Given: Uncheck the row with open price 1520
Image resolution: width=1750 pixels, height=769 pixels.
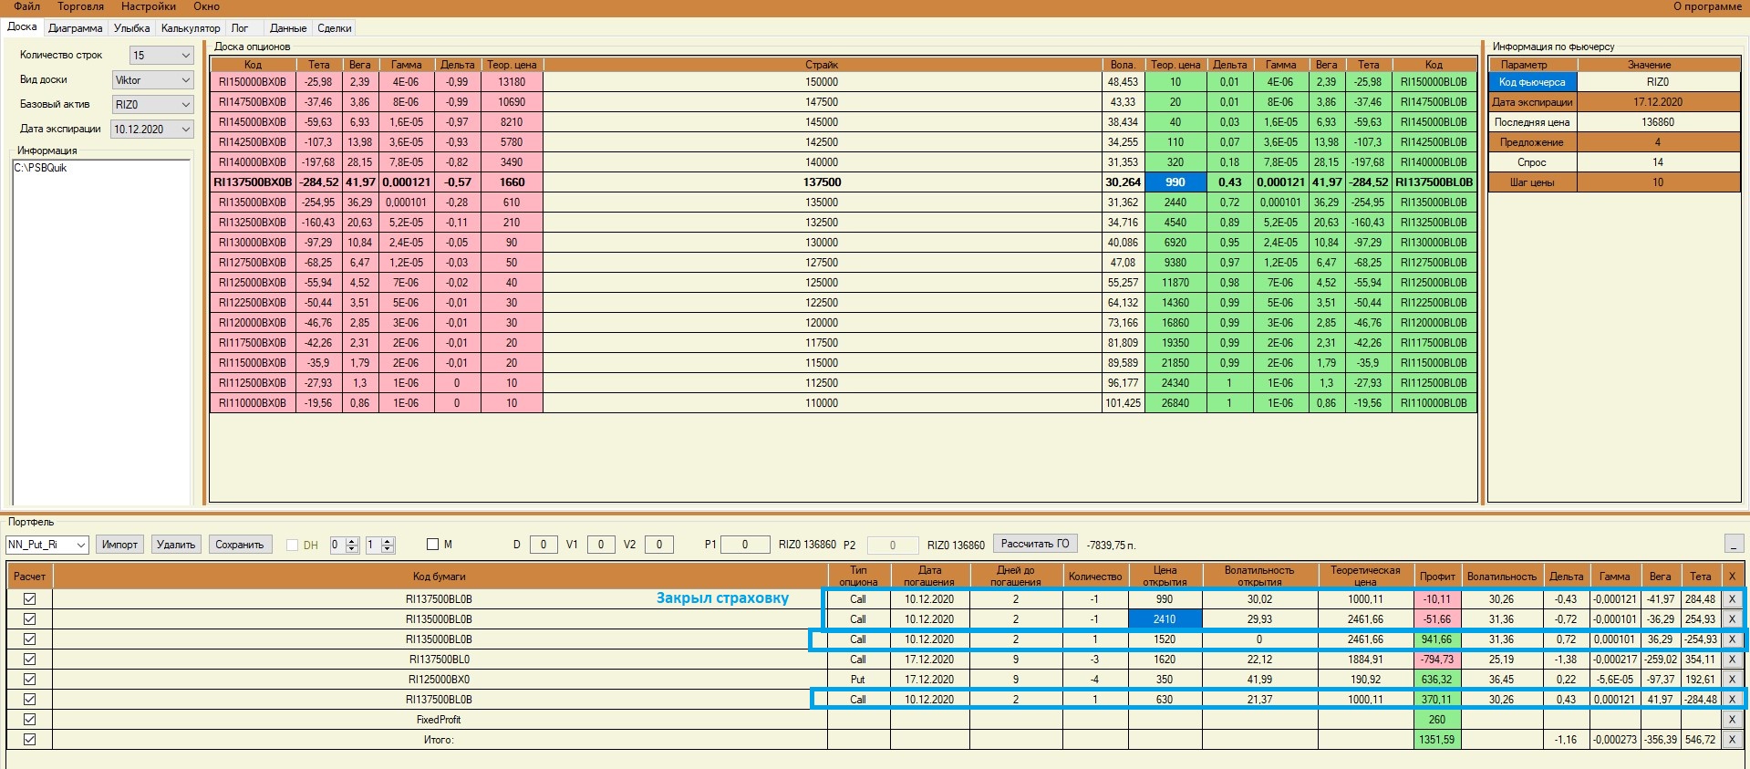Looking at the screenshot, I should [x=29, y=639].
